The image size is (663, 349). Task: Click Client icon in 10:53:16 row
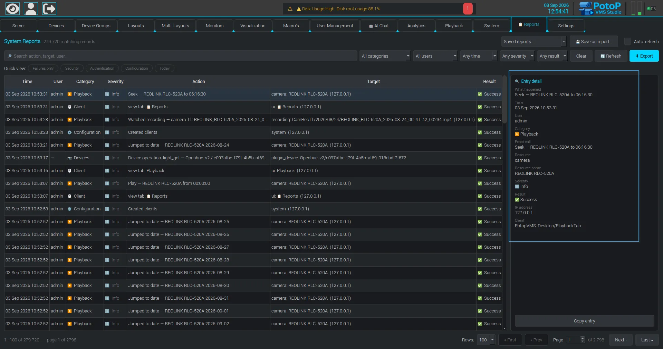coord(69,171)
